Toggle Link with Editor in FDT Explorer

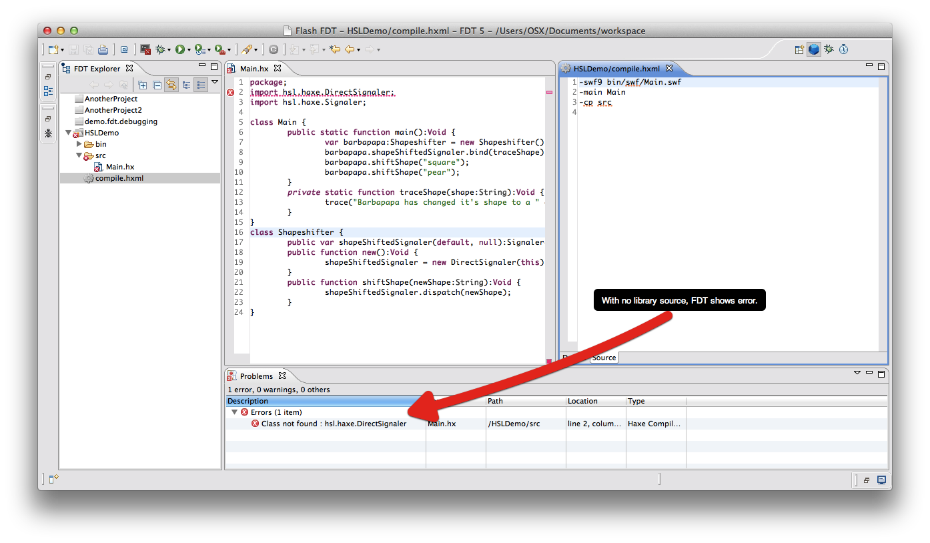[171, 85]
